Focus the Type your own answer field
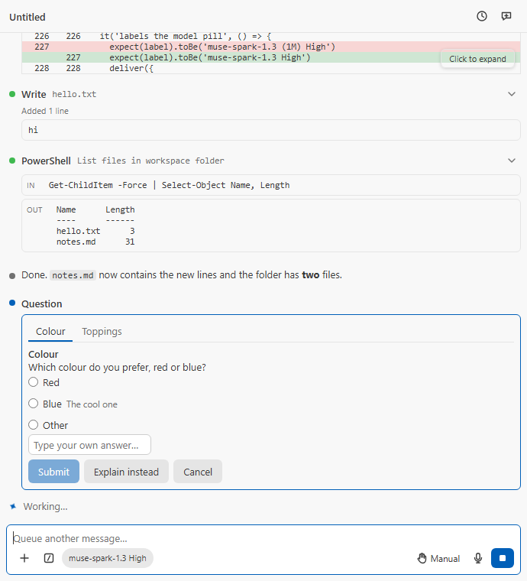Viewport: 527px width, 581px height. coord(89,445)
